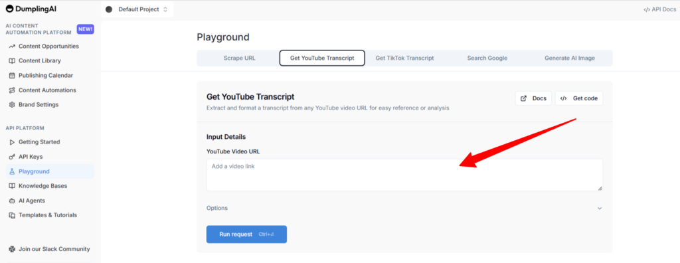
Task: Click the Content Library book icon
Action: click(12, 60)
